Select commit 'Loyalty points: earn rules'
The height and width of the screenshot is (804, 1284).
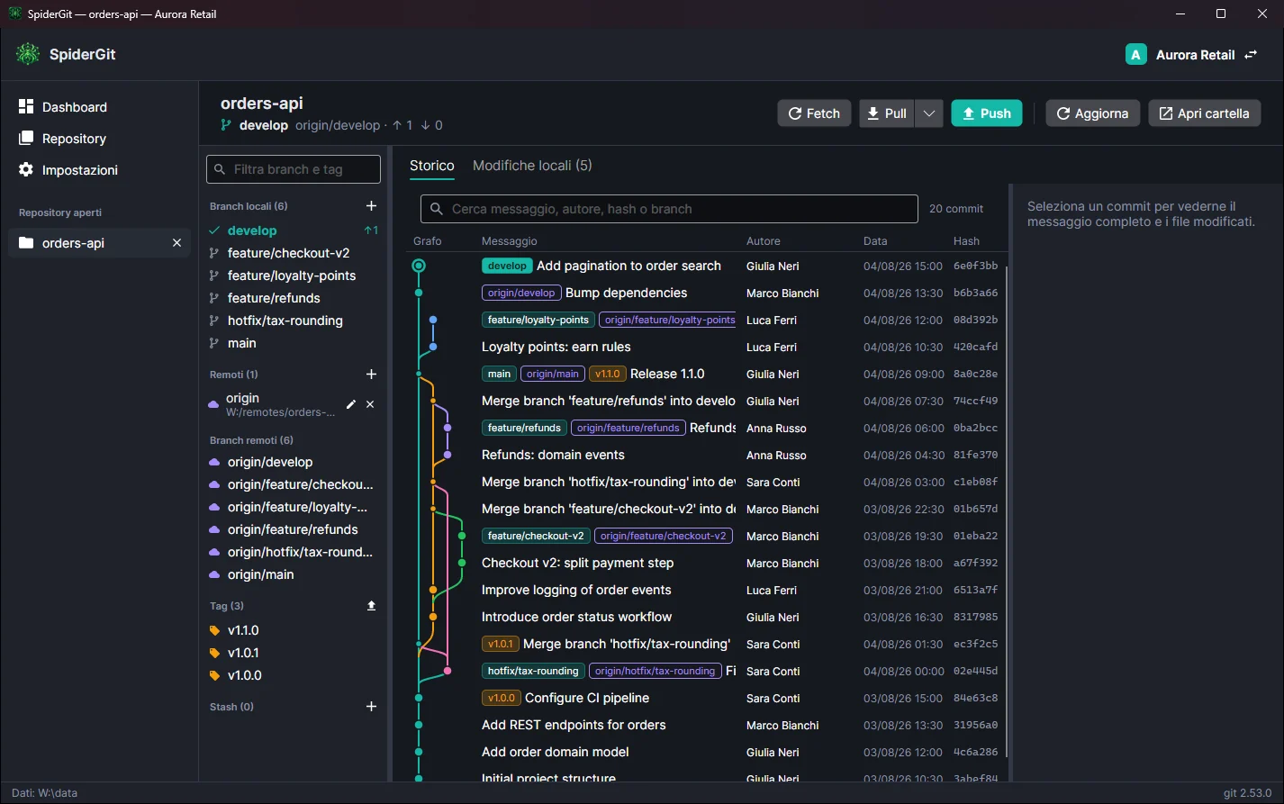(x=705, y=347)
